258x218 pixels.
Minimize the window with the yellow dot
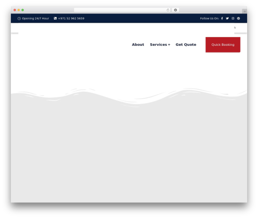[x=19, y=10]
